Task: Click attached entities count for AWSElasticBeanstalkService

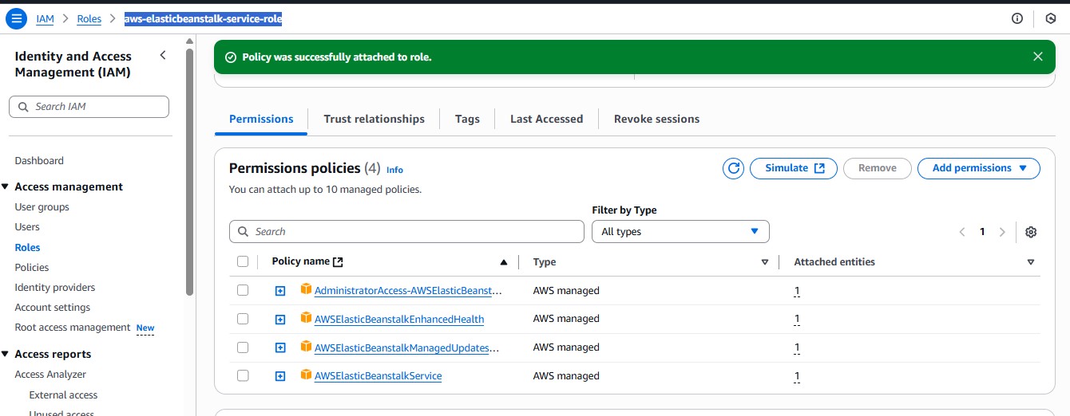Action: 797,376
